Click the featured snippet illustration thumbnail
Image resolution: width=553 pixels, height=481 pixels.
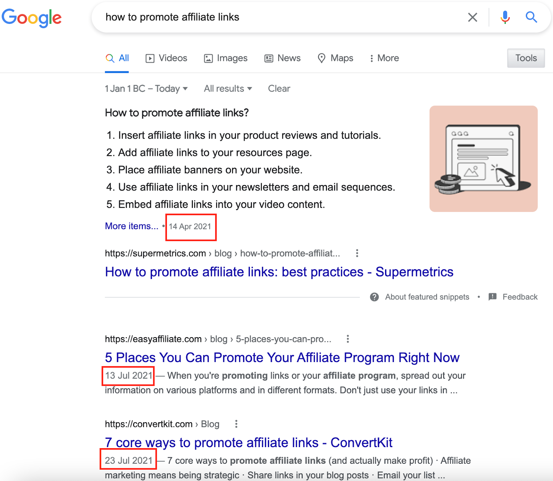pyautogui.click(x=484, y=159)
